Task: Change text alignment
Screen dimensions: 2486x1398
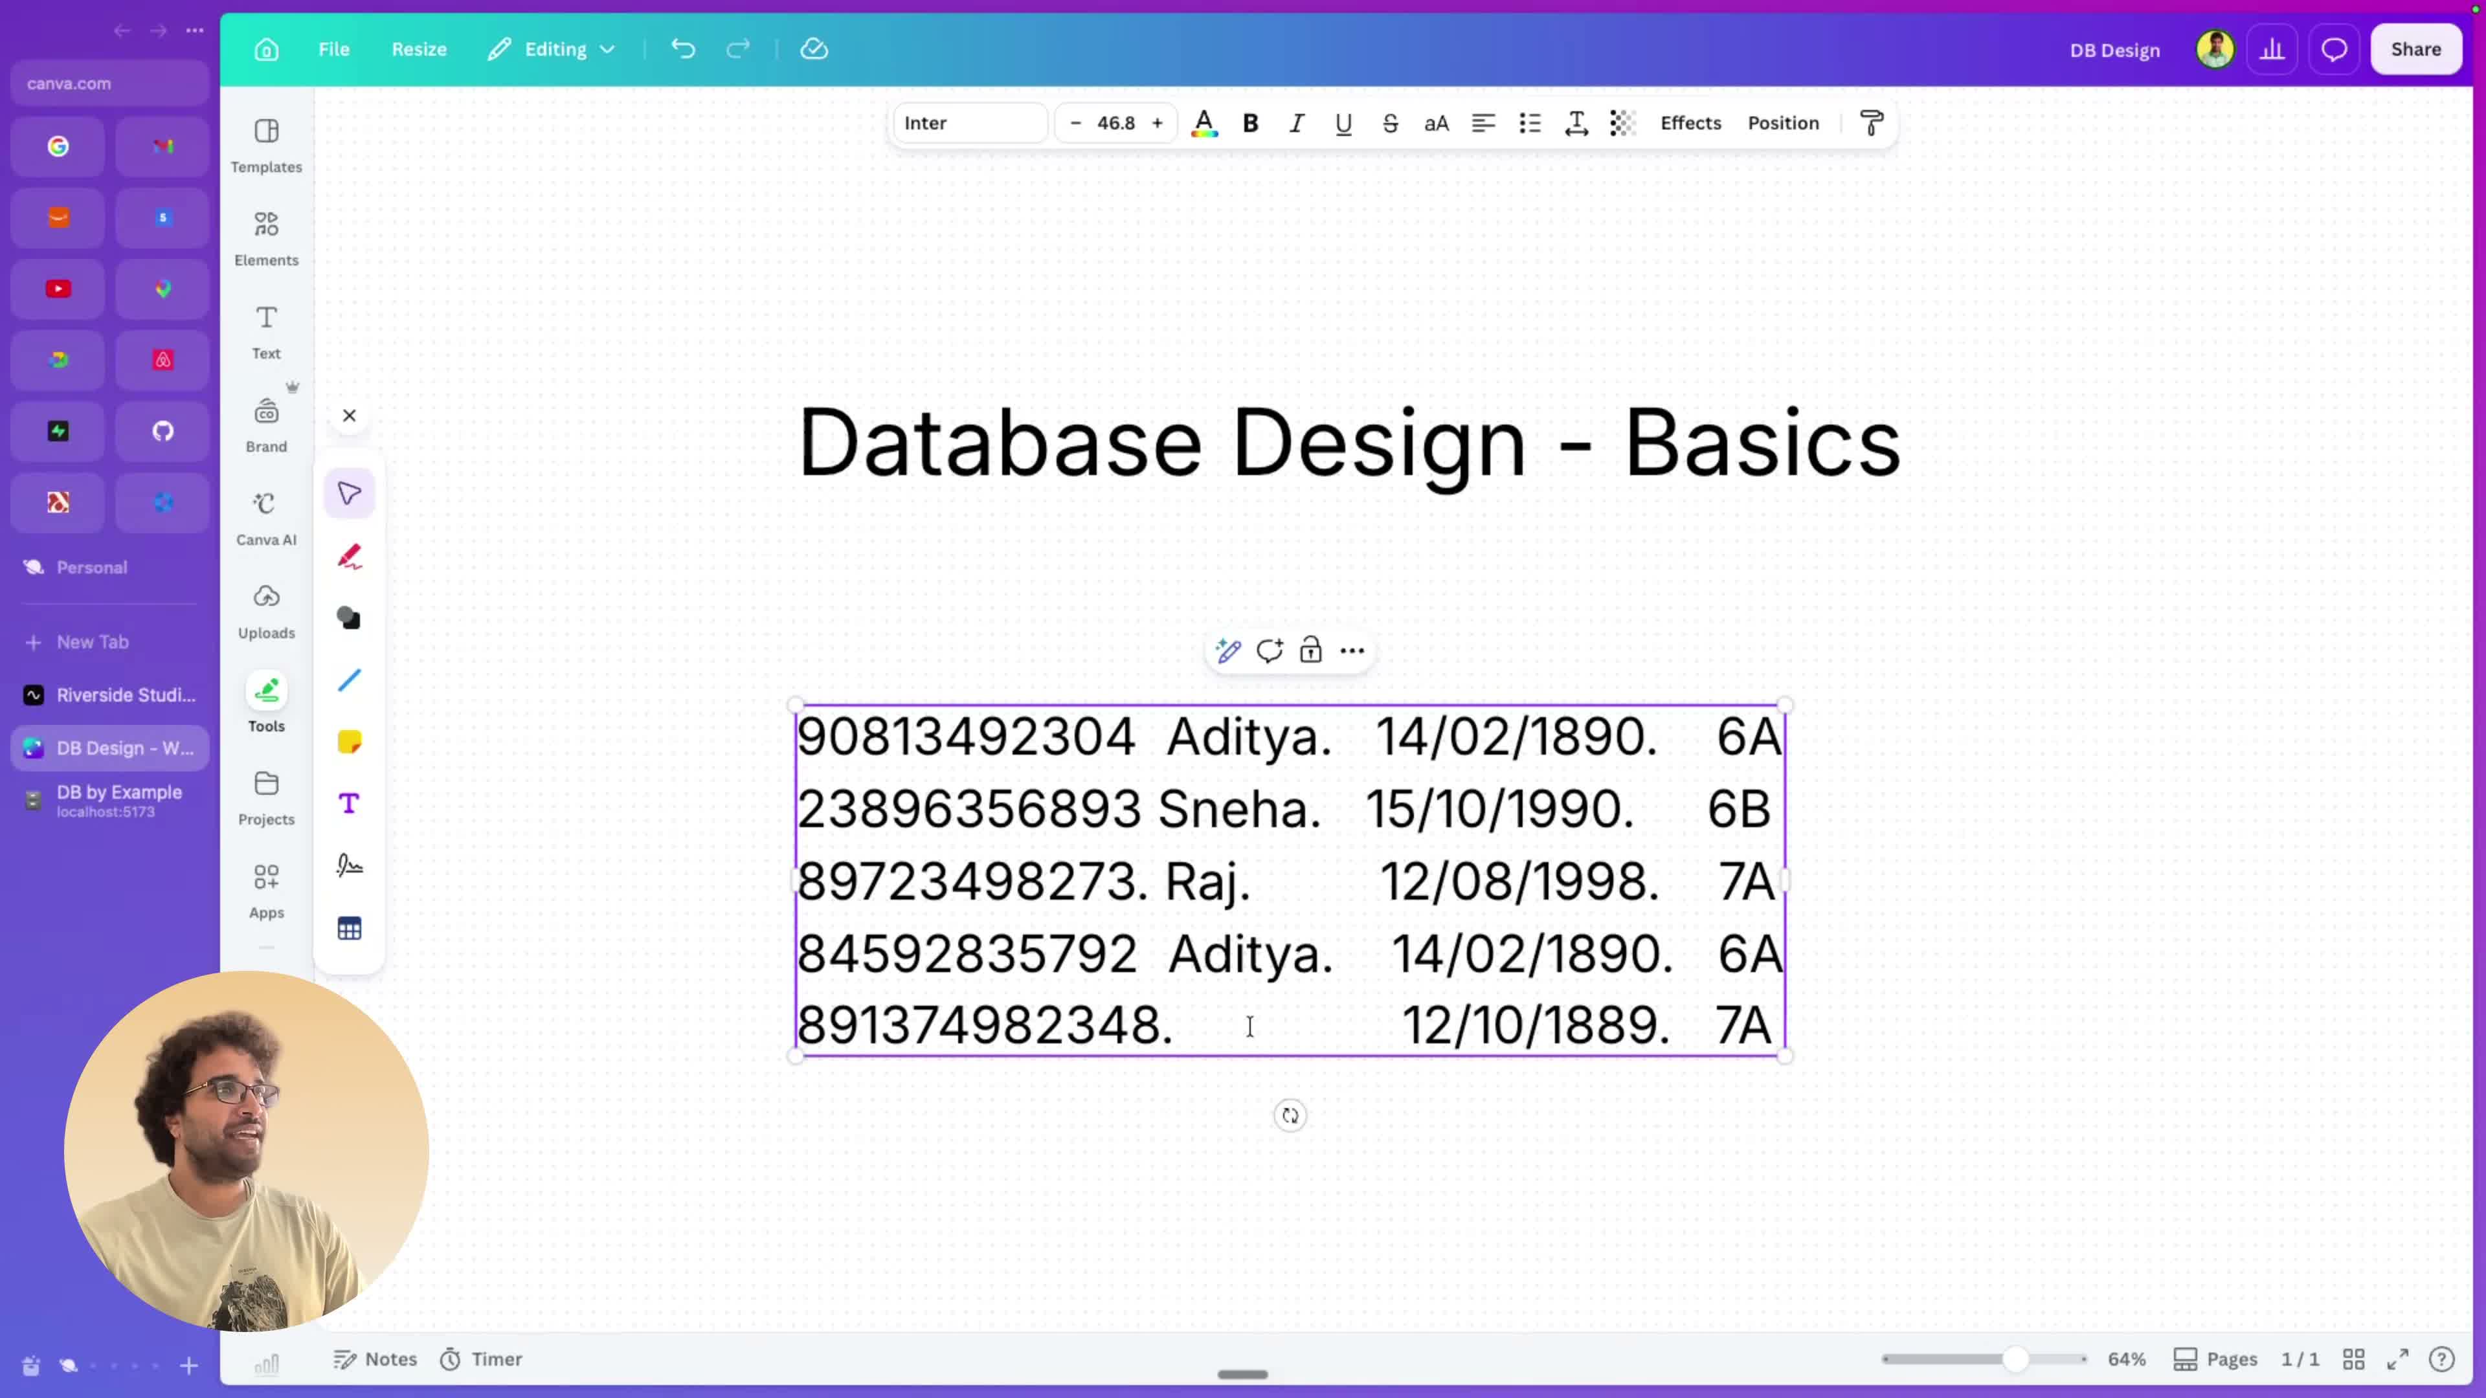Action: click(1483, 122)
